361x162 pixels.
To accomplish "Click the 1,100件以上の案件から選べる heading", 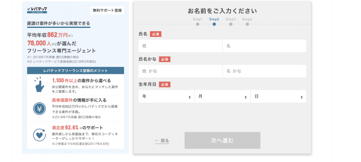I will [82, 81].
